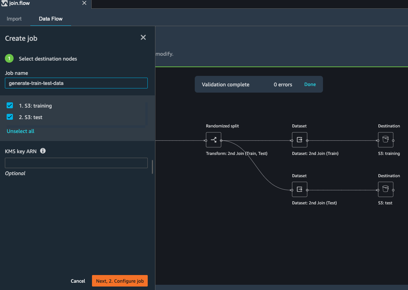Close the join.flow tab
This screenshot has width=408, height=290.
[x=84, y=3]
